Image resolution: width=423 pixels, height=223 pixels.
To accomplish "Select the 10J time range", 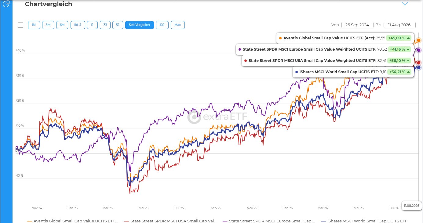I will pyautogui.click(x=162, y=25).
